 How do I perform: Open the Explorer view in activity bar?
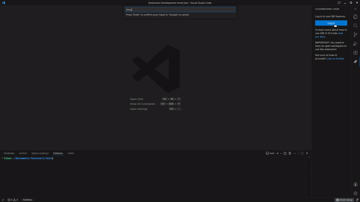pos(355,17)
